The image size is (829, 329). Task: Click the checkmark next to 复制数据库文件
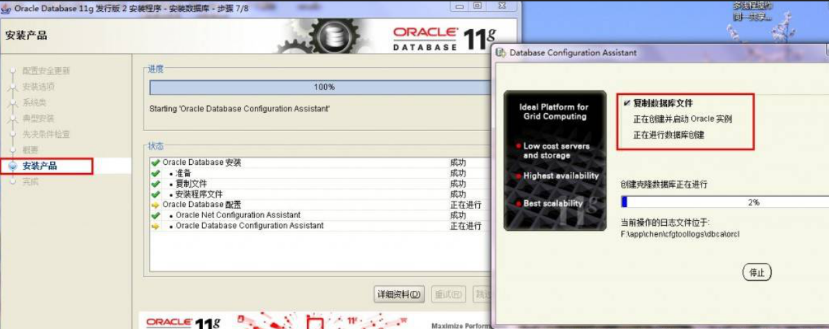(x=627, y=103)
